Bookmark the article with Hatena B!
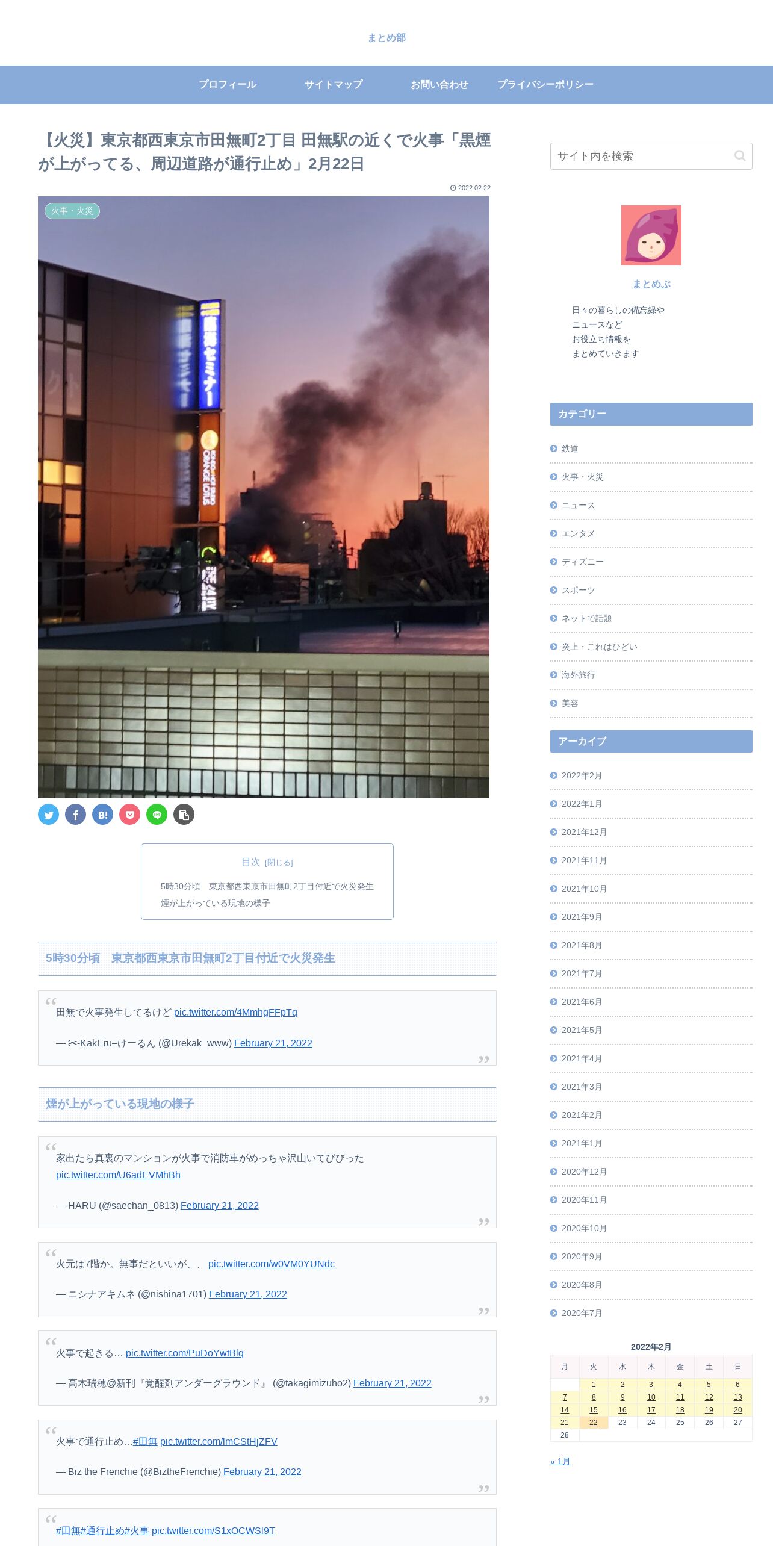 tap(102, 815)
